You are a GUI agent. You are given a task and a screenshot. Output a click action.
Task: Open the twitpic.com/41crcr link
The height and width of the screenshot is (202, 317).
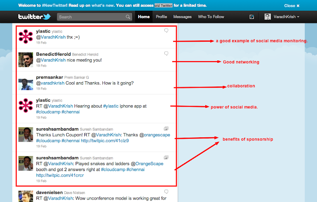click(60, 175)
